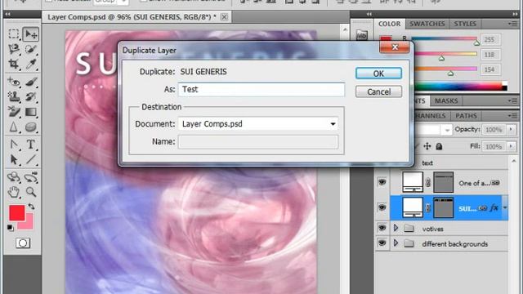Close the Duplicate Layer dialog window
523x294 pixels.
click(395, 47)
